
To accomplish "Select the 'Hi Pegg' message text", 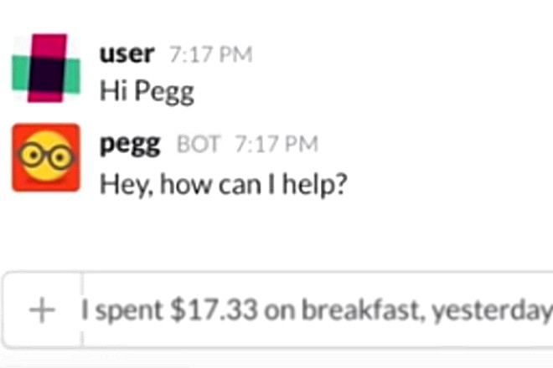I will [147, 91].
